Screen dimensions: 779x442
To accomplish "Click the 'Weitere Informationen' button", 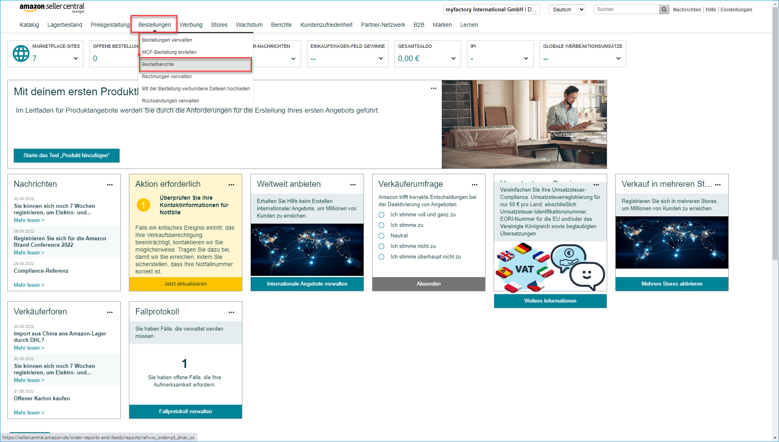I will [x=550, y=301].
